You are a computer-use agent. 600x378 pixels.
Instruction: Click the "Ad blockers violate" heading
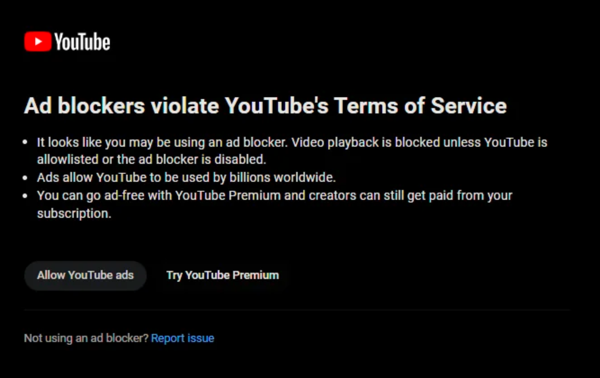click(x=121, y=105)
